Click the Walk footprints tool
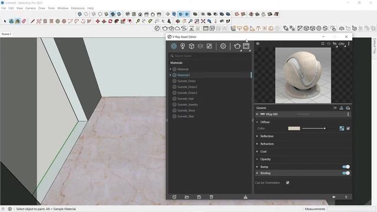The width and height of the screenshot is (377, 212). [x=228, y=21]
